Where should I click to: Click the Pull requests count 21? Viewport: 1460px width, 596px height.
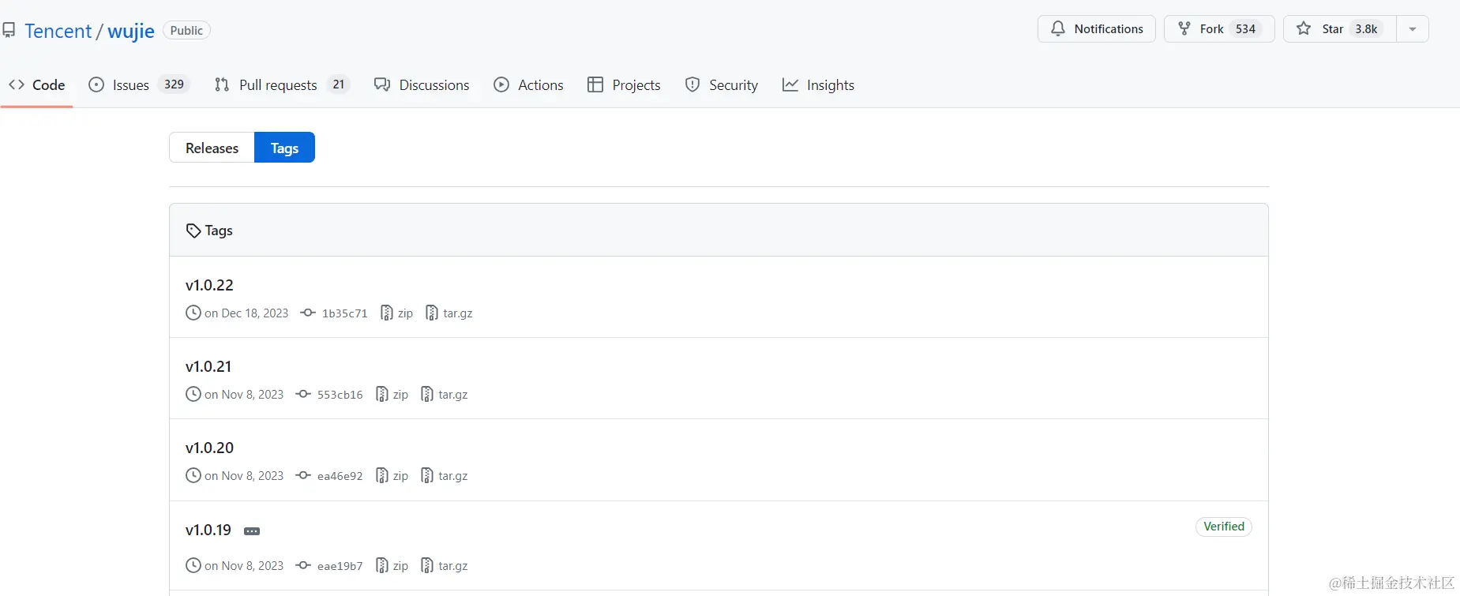click(338, 84)
